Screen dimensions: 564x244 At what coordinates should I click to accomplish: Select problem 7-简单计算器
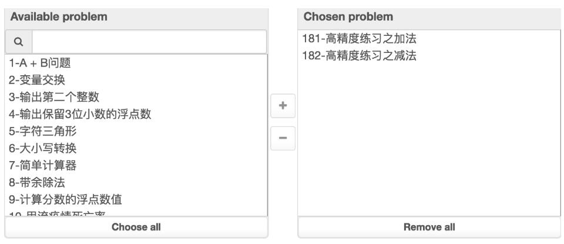[x=42, y=165]
